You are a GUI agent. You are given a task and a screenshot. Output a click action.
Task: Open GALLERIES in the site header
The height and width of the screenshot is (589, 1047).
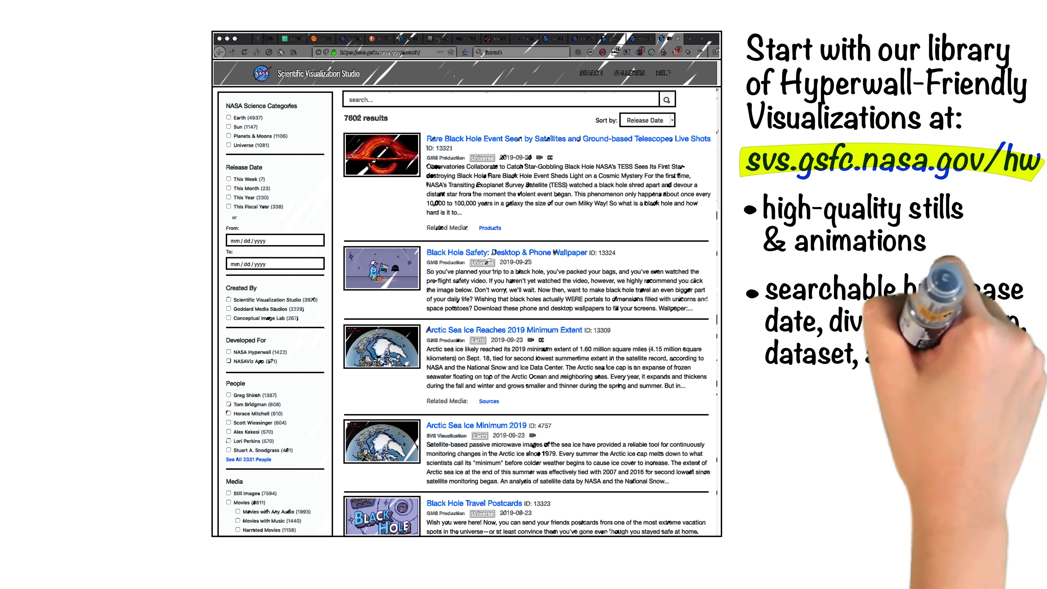(x=629, y=73)
